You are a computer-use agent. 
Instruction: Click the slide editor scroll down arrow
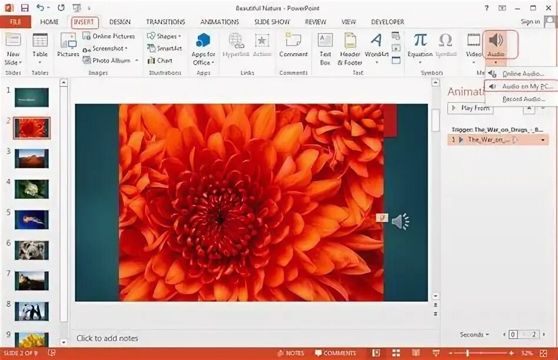point(435,296)
